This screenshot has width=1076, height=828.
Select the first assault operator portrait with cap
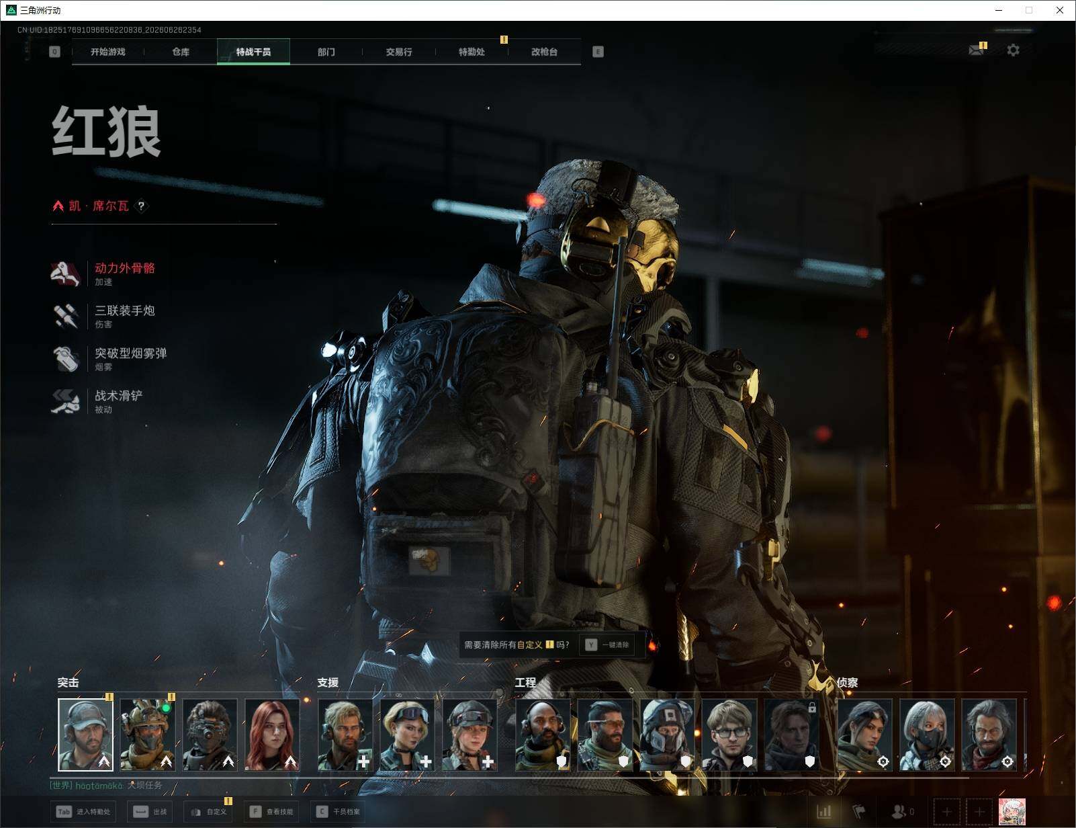[85, 735]
